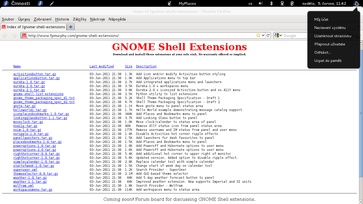
Task: Click the Bluetooth status icon
Action: coord(271,3)
